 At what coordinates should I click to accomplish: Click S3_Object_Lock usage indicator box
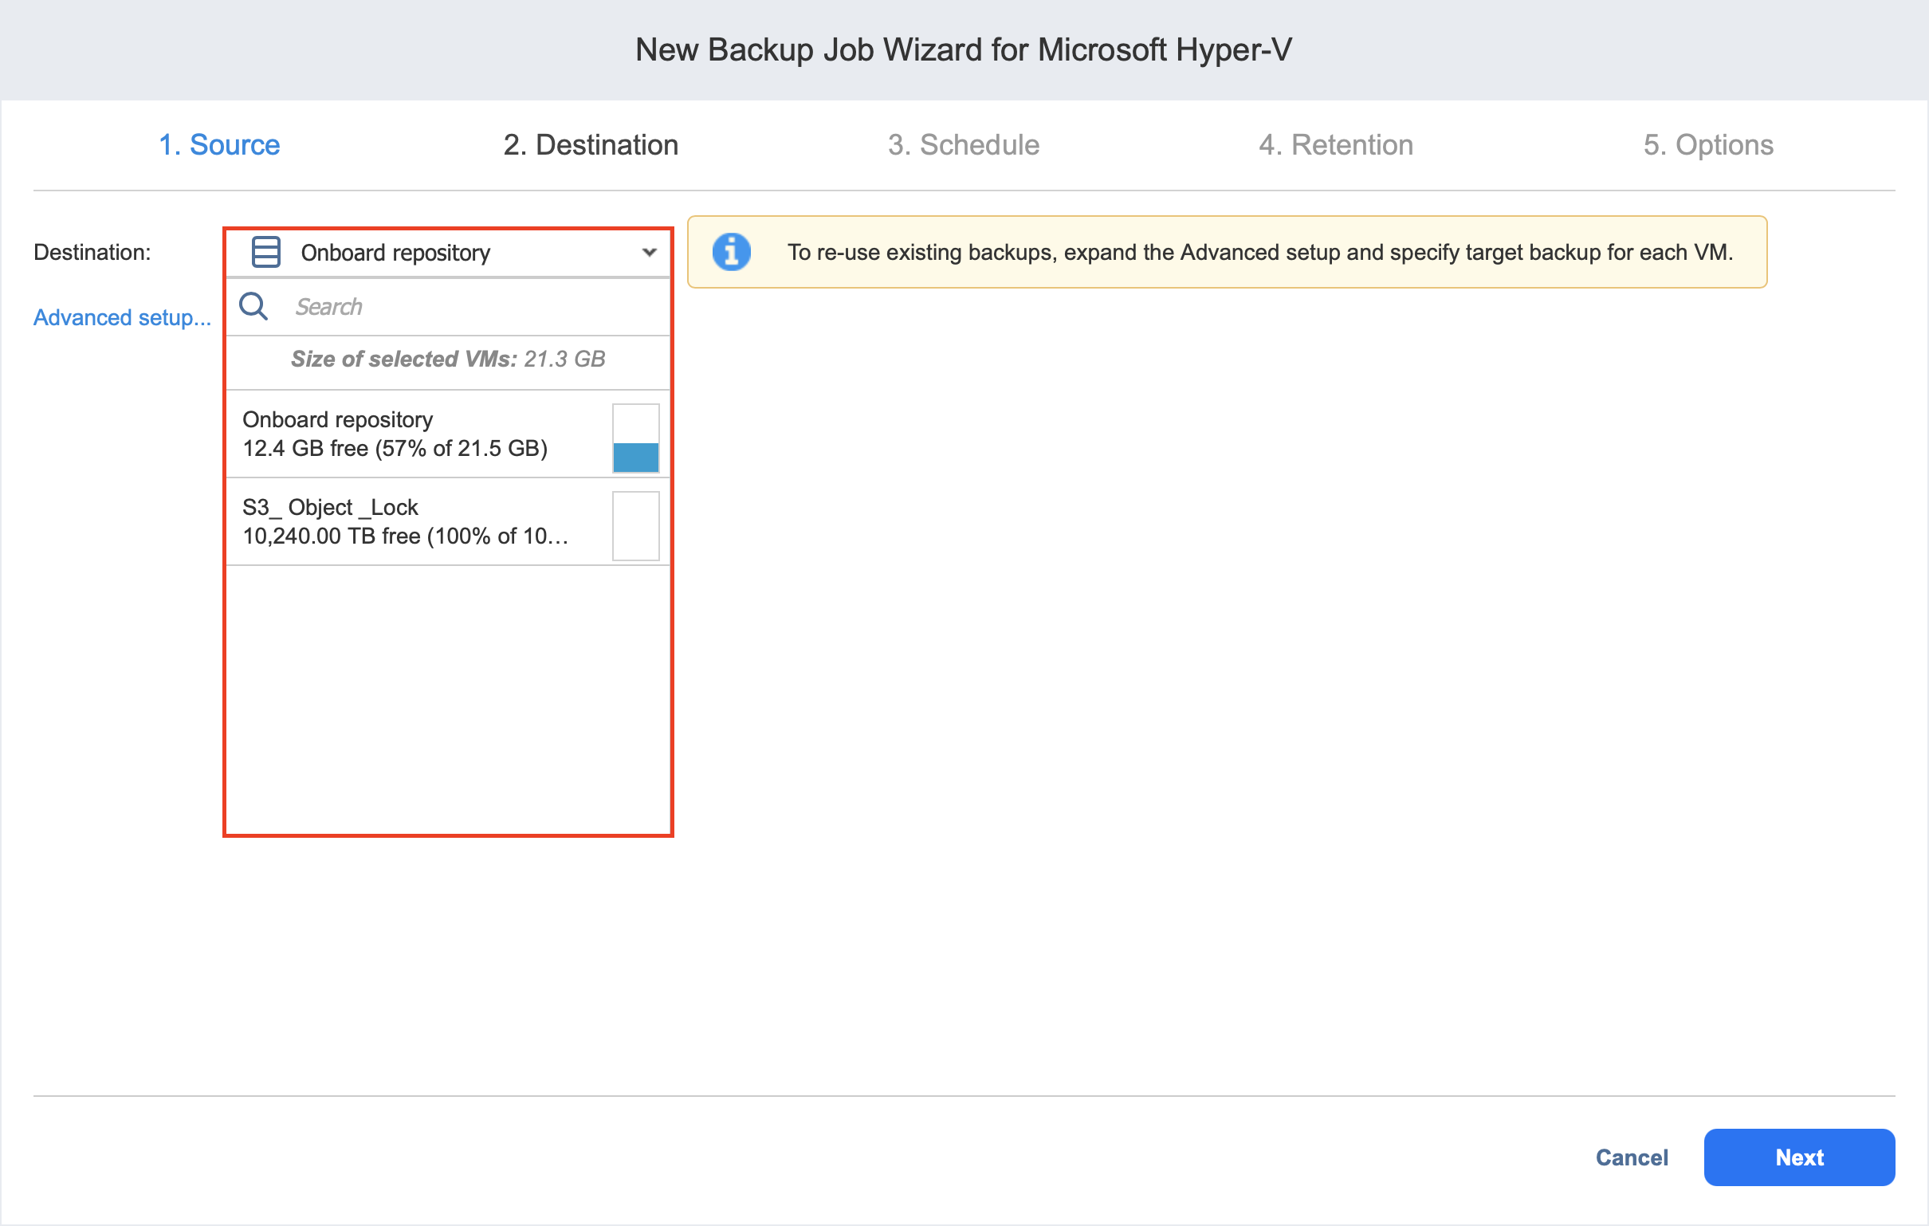tap(635, 525)
